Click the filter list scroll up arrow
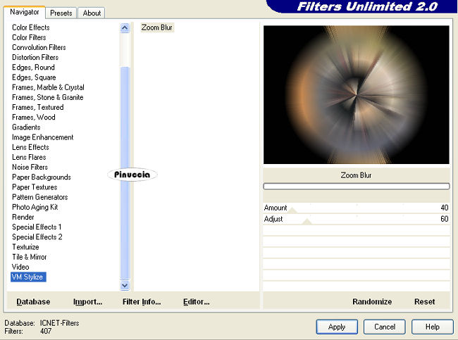This screenshot has width=458, height=340. [125, 28]
